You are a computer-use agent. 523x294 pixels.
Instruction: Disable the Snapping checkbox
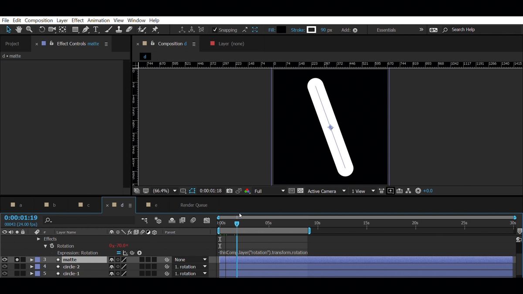pos(214,30)
